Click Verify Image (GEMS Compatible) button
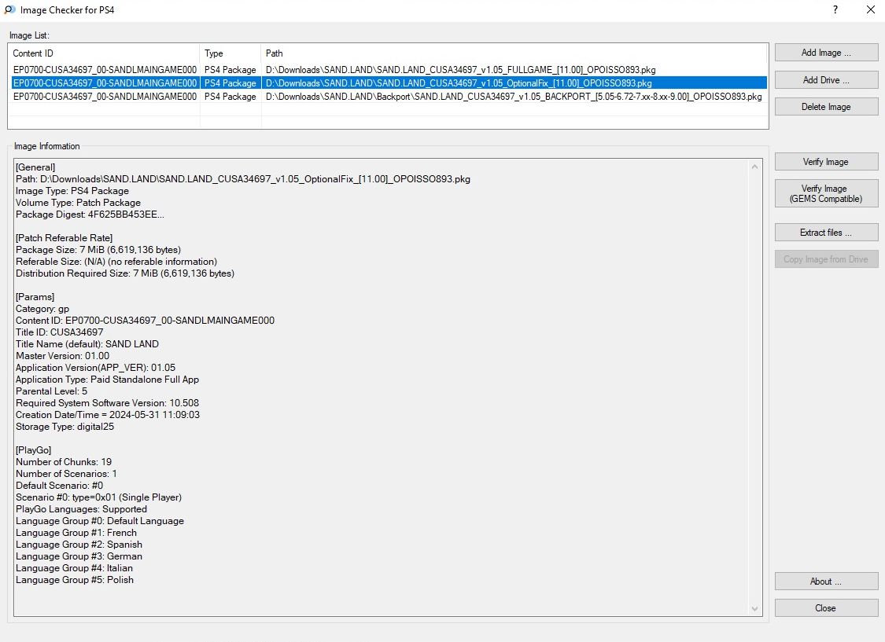 click(826, 193)
